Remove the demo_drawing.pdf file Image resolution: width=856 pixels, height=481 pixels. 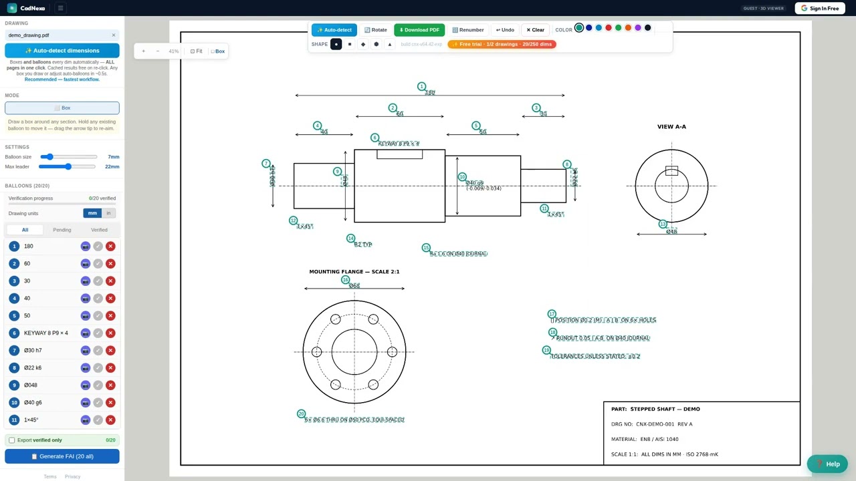point(113,35)
